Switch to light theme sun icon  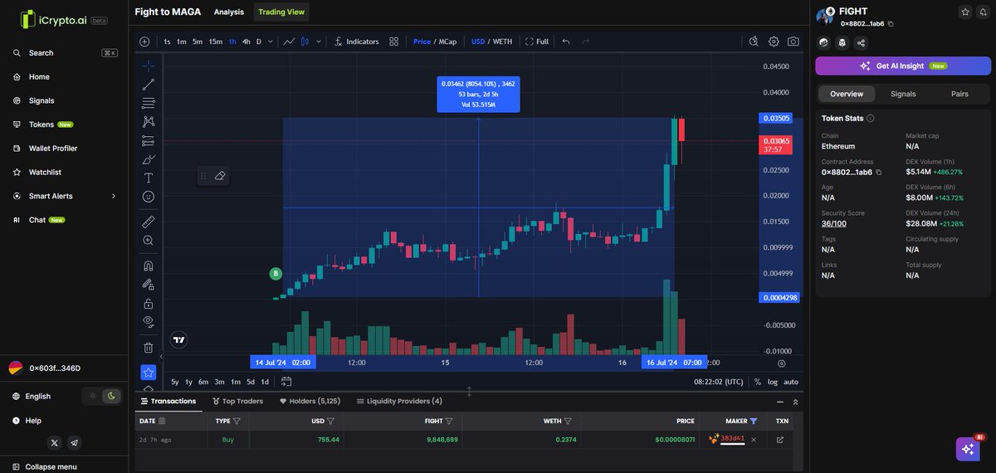(x=93, y=397)
